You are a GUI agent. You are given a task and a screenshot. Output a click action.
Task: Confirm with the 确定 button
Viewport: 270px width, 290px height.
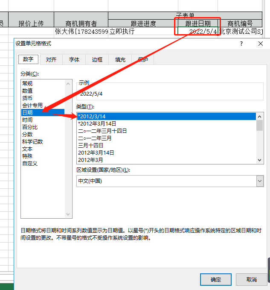coord(216,279)
